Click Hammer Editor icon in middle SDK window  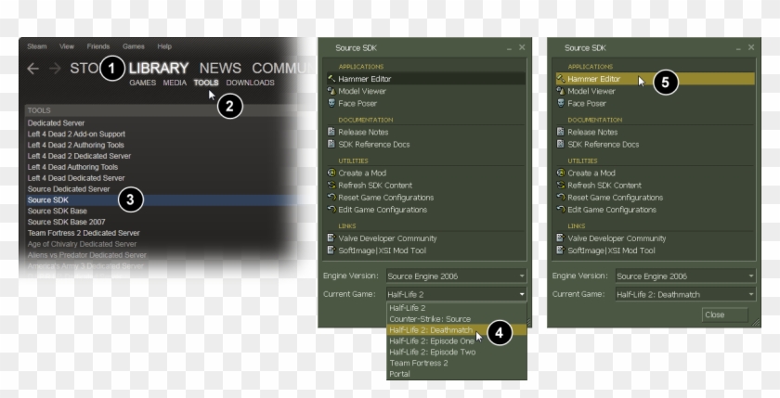pos(331,79)
